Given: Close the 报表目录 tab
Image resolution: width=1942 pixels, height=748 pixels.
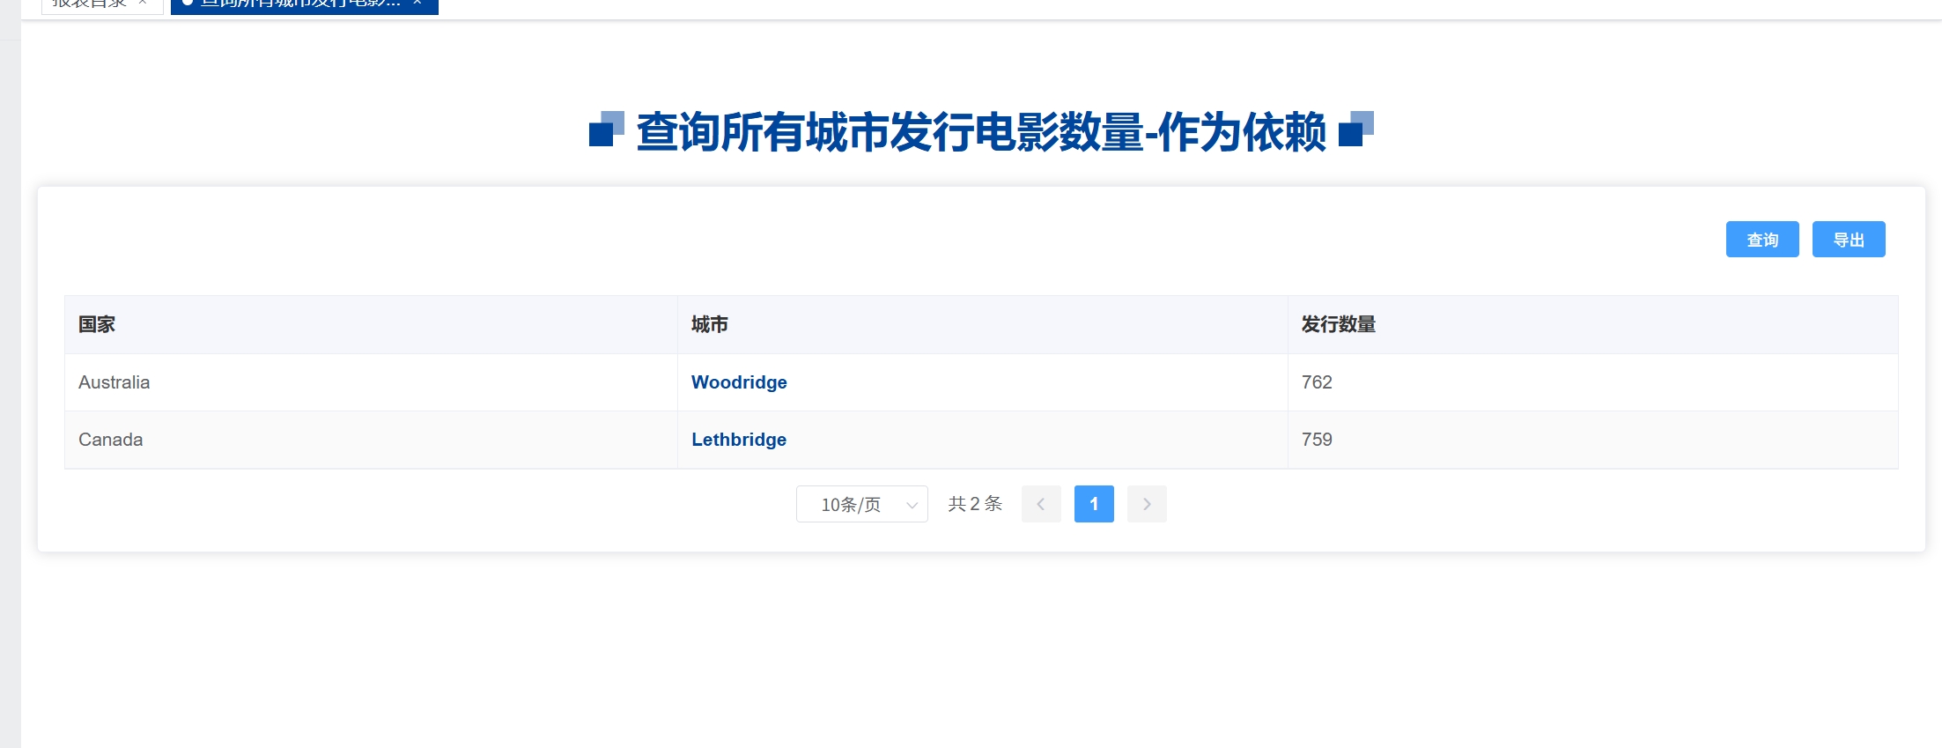Looking at the screenshot, I should point(143,3).
